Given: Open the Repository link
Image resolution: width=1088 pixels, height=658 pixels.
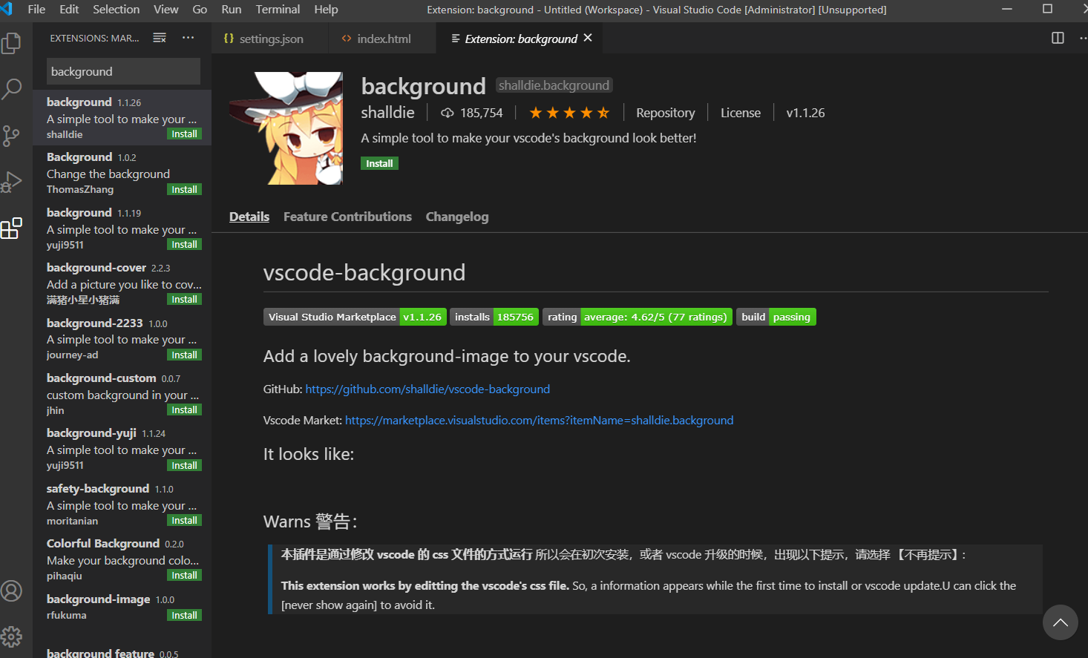Looking at the screenshot, I should 666,113.
